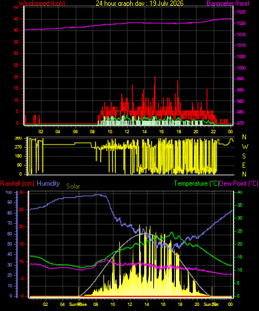Click the E compass letter
The image size is (259, 311).
(x=244, y=165)
